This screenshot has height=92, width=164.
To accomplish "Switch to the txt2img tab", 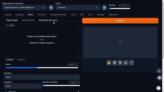I will pyautogui.click(x=8, y=15).
